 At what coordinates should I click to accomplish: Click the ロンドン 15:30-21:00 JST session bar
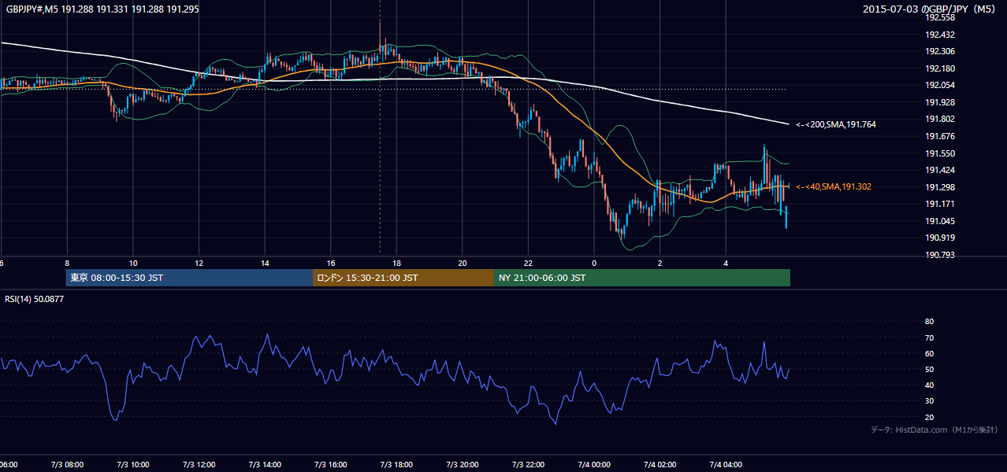tap(403, 278)
